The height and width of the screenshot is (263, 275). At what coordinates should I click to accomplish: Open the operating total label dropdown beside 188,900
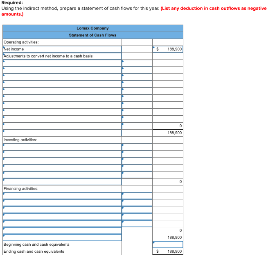pos(62,133)
